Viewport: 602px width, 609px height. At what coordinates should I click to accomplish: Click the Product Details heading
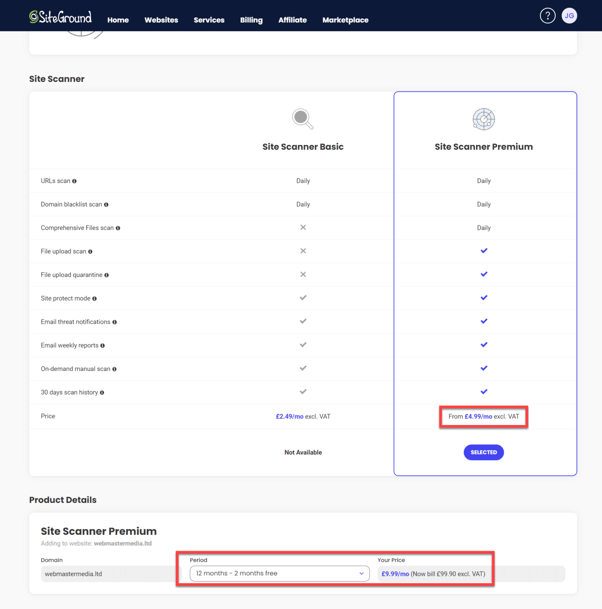tap(63, 500)
